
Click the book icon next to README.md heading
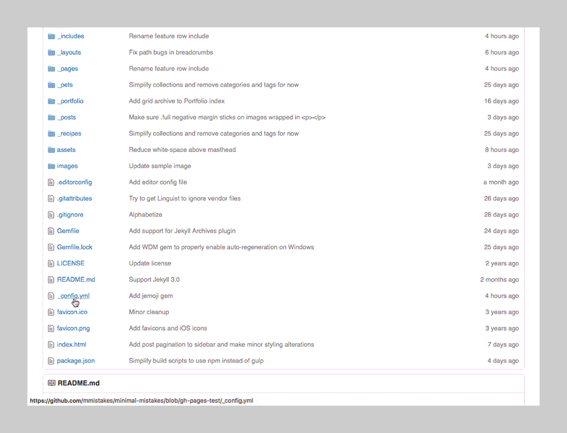pyautogui.click(x=52, y=383)
